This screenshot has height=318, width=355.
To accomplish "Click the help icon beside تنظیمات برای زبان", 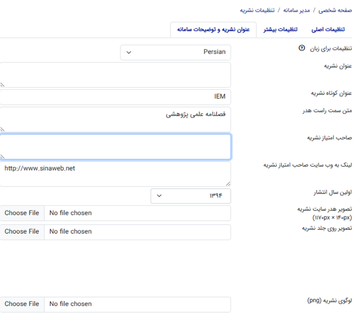I will (x=302, y=48).
